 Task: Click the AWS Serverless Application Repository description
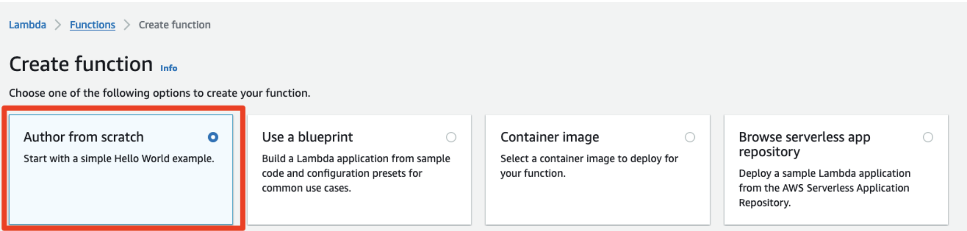tap(824, 188)
